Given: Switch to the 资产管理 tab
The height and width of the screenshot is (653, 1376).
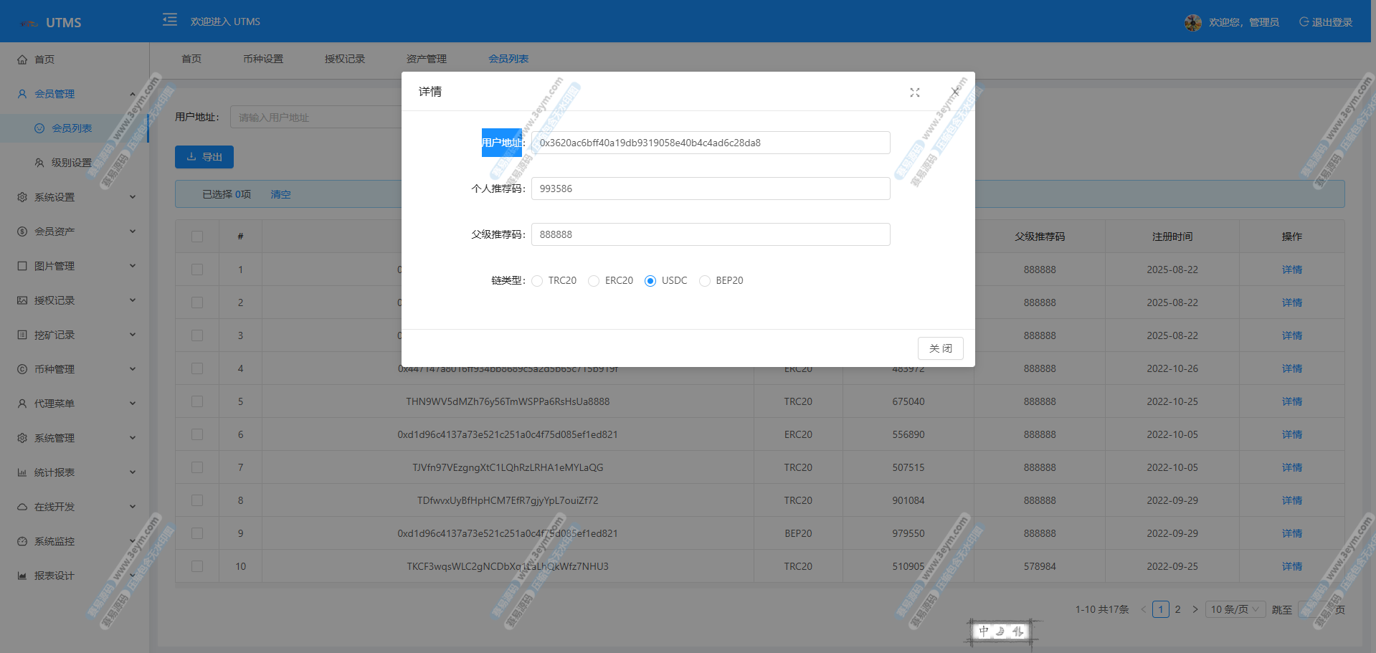Looking at the screenshot, I should 427,59.
